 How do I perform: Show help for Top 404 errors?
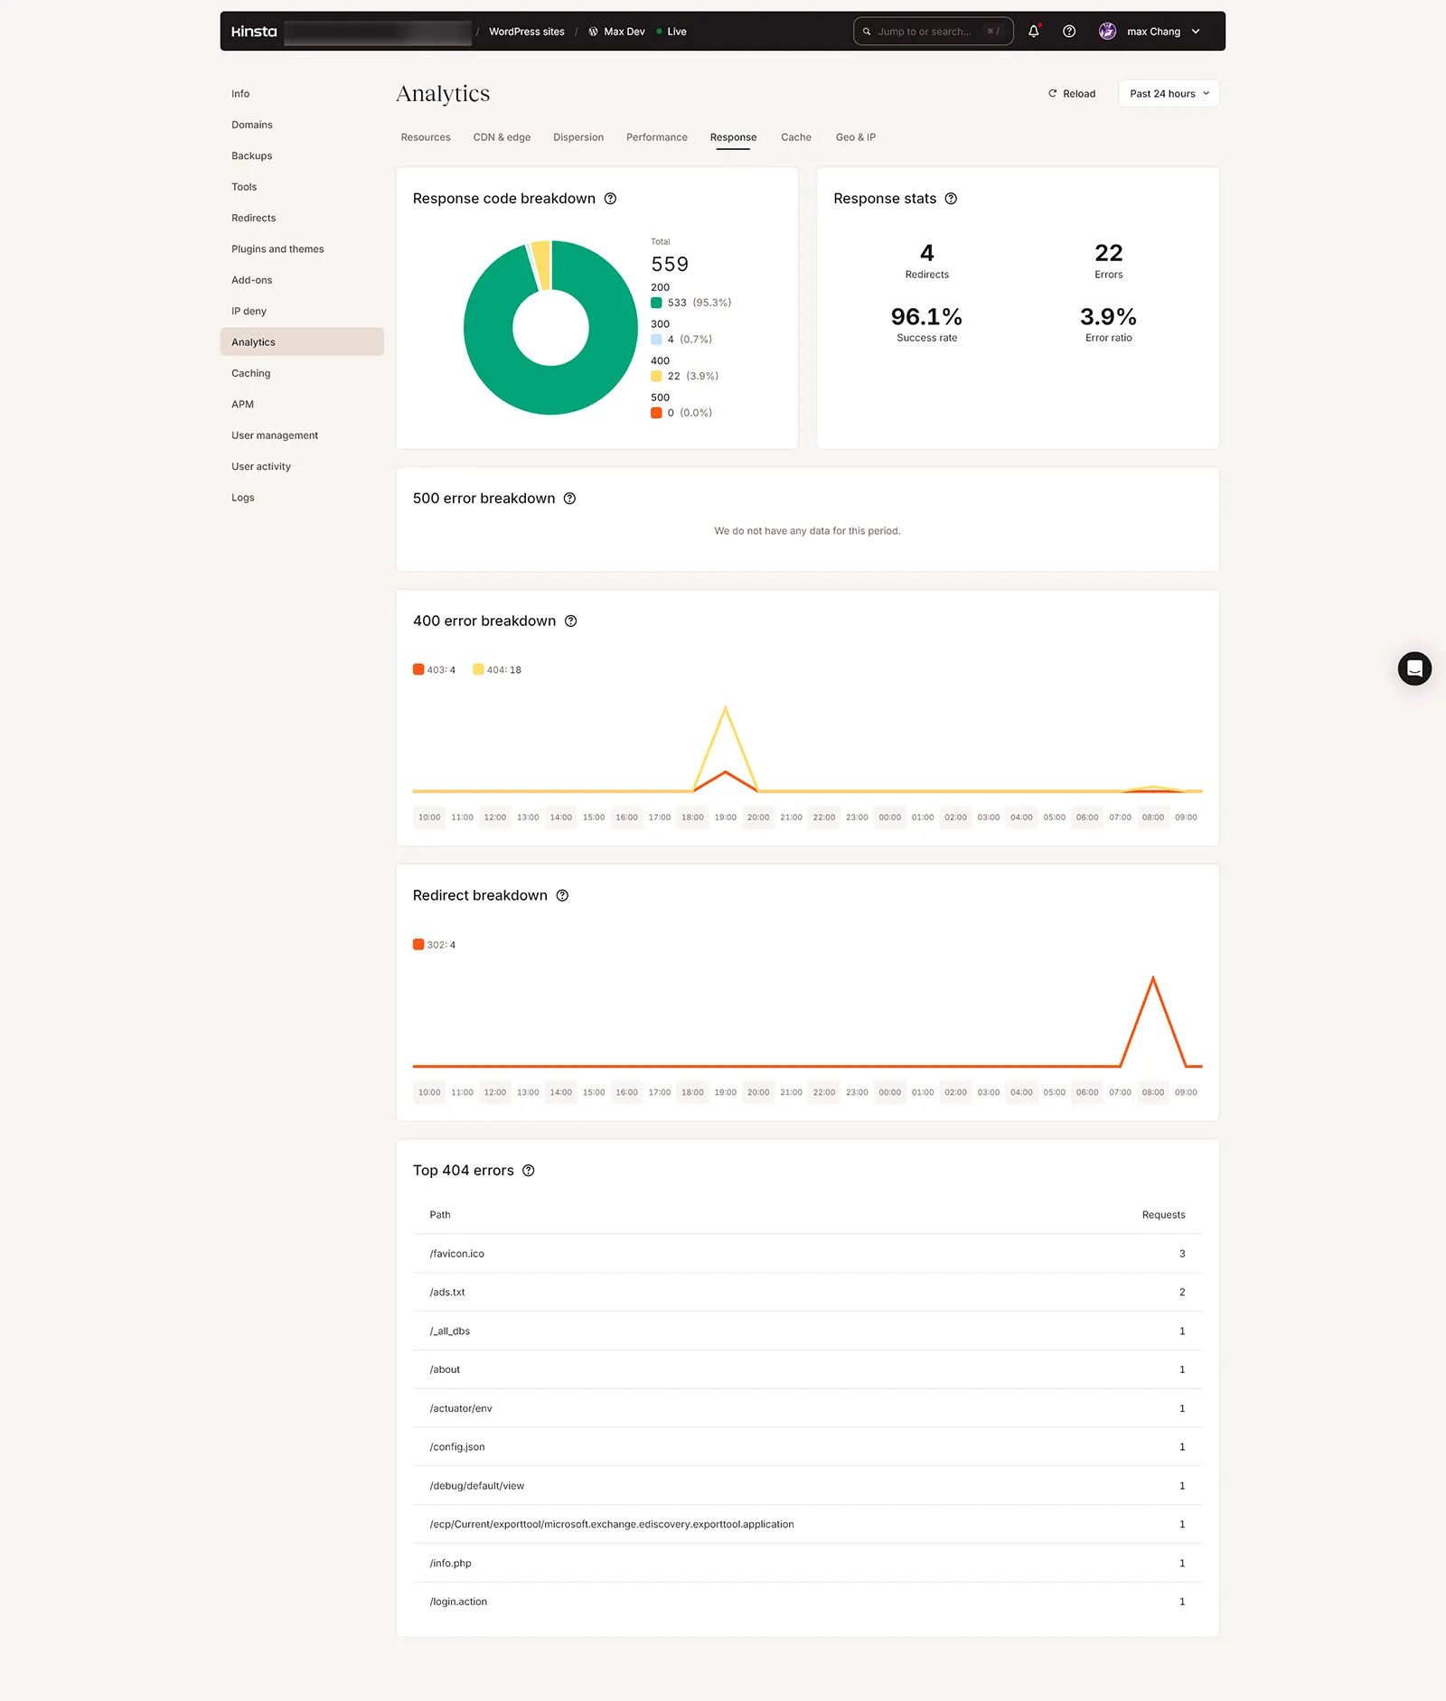tap(529, 1171)
